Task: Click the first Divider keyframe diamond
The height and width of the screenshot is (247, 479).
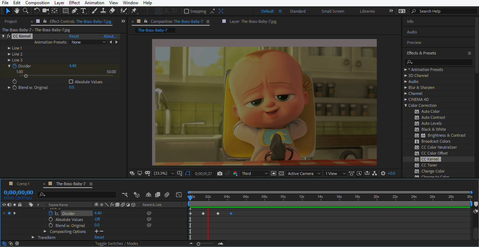Action: tap(190, 213)
